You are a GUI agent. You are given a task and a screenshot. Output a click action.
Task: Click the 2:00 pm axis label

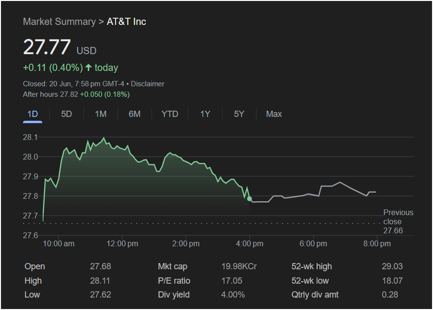(x=186, y=244)
